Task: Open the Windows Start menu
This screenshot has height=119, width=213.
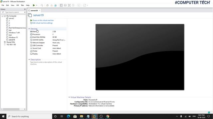Action: click(x=3, y=116)
